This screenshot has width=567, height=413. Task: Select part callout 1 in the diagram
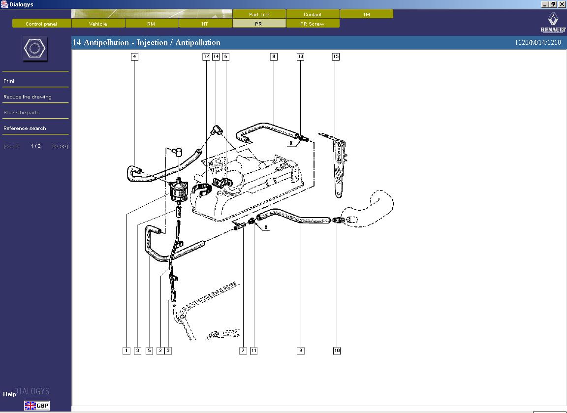point(126,350)
